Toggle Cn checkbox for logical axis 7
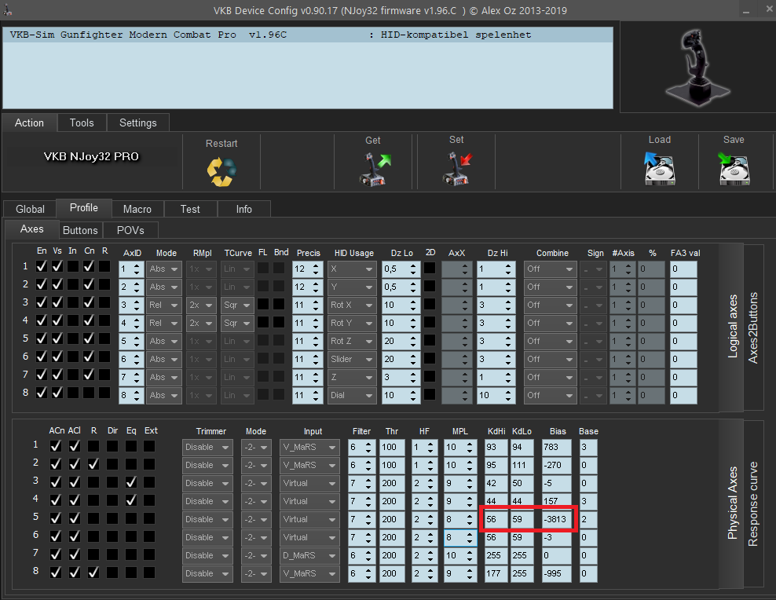The height and width of the screenshot is (600, 776). (x=89, y=375)
